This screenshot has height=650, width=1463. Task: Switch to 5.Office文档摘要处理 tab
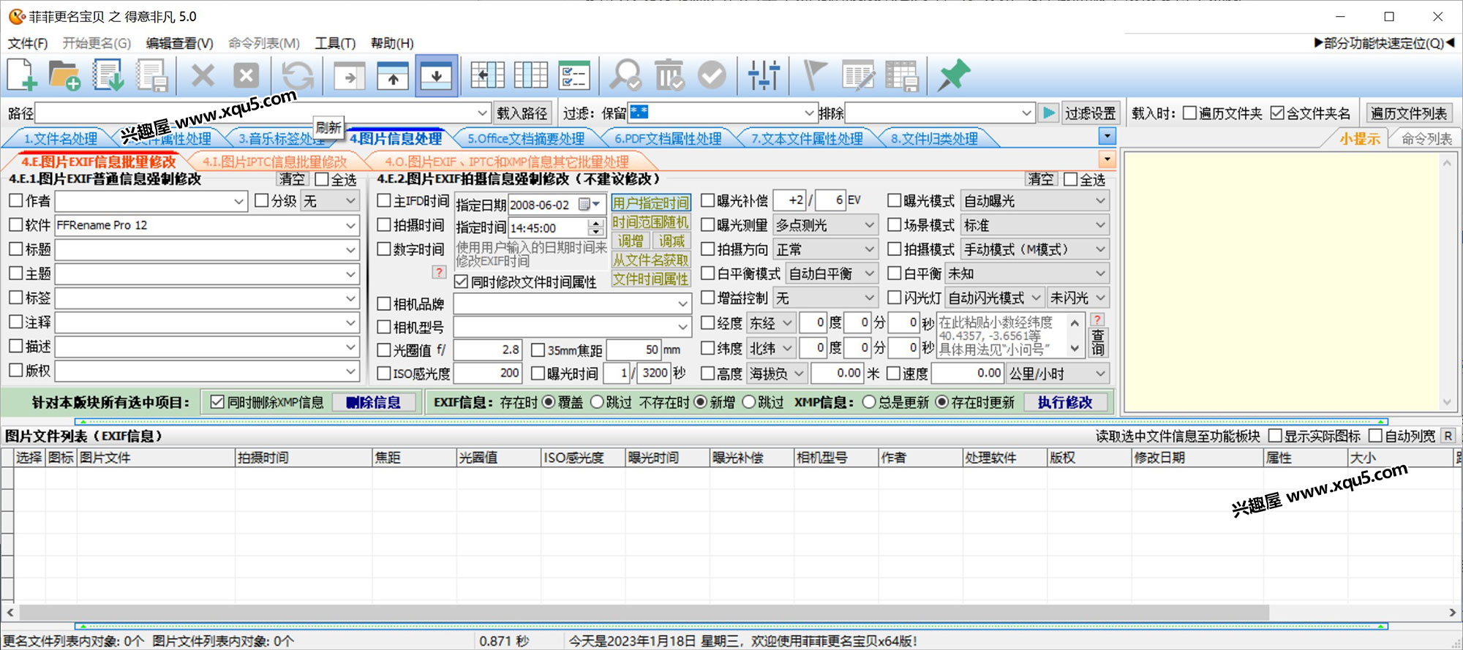[526, 138]
